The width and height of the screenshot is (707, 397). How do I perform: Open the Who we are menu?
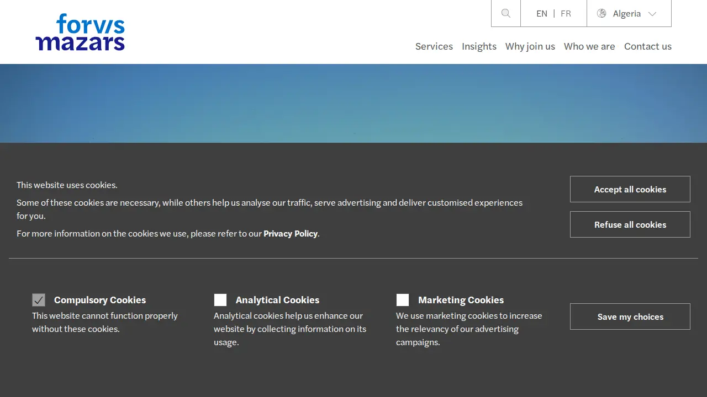click(x=589, y=46)
